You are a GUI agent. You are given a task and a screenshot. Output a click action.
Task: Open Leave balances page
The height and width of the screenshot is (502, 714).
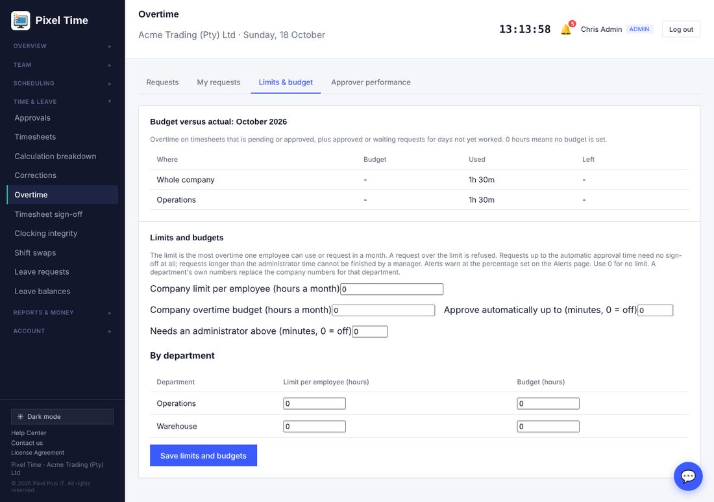tap(62, 291)
